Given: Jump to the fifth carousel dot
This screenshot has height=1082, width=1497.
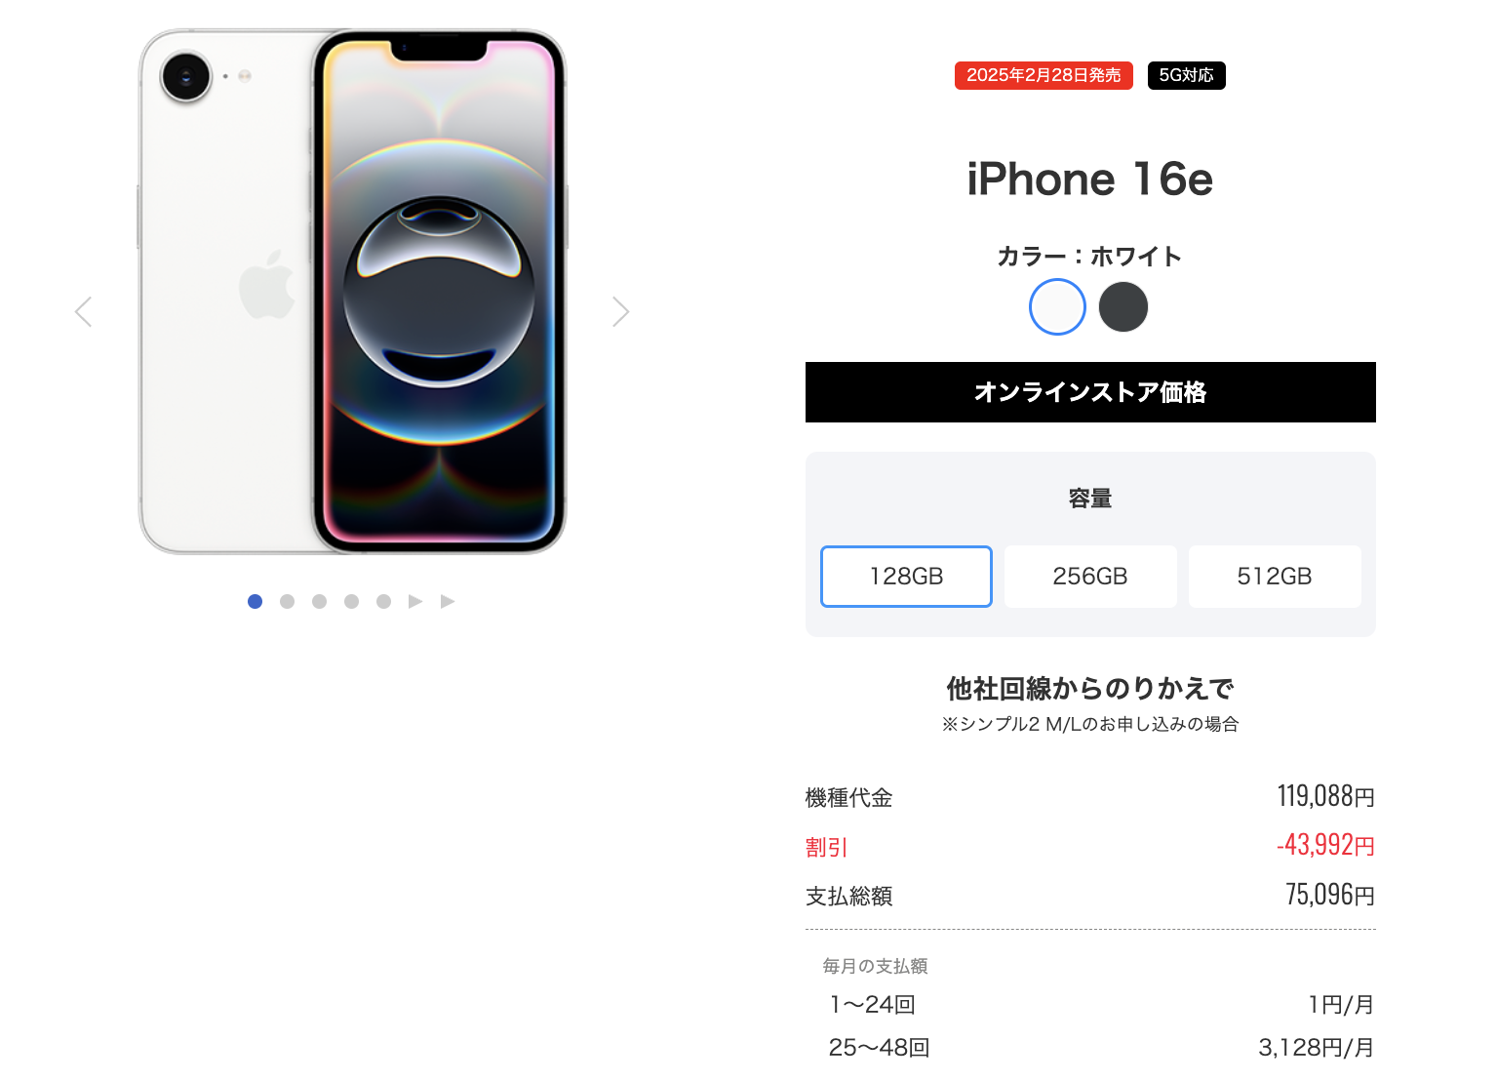Looking at the screenshot, I should (383, 601).
